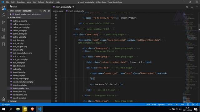Unfold the collapsed form-group at line 58
Screen dimensions: 200x112
59,49
